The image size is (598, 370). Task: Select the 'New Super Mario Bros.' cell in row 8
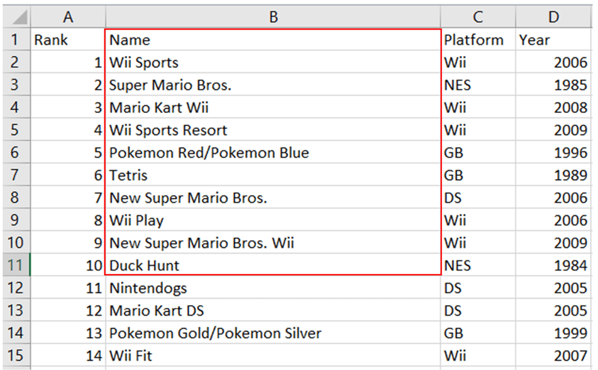click(273, 197)
